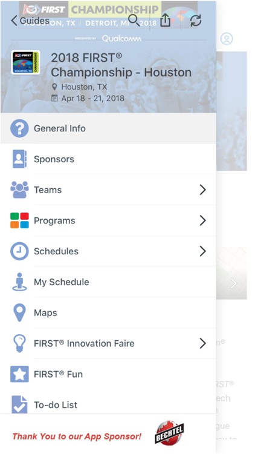The width and height of the screenshot is (255, 454).
Task: Click the Houston championship guide thumbnail
Action: click(x=26, y=62)
